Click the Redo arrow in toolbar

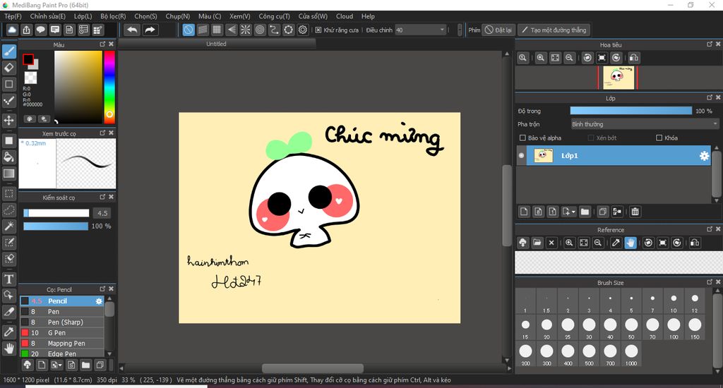(150, 30)
